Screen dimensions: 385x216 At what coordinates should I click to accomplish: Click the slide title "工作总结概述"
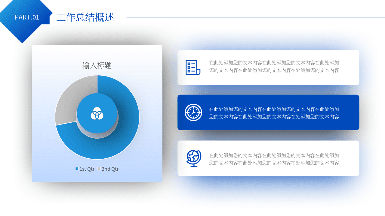[85, 17]
